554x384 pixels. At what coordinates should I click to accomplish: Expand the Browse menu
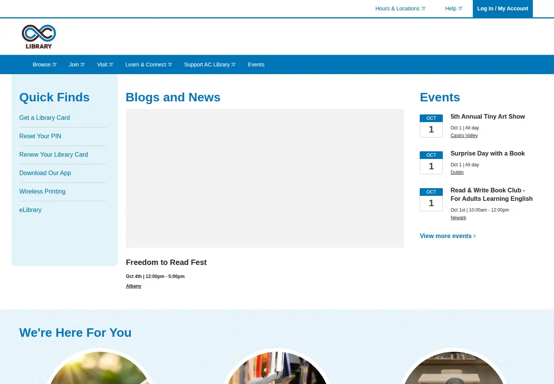point(45,65)
